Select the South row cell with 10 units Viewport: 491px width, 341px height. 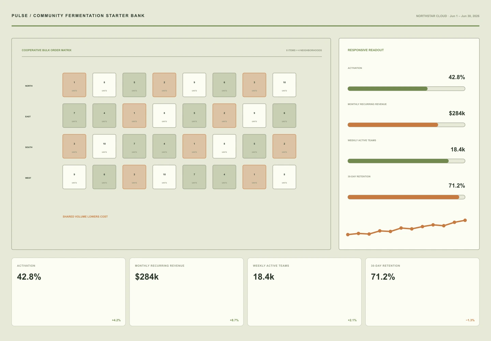coord(104,146)
